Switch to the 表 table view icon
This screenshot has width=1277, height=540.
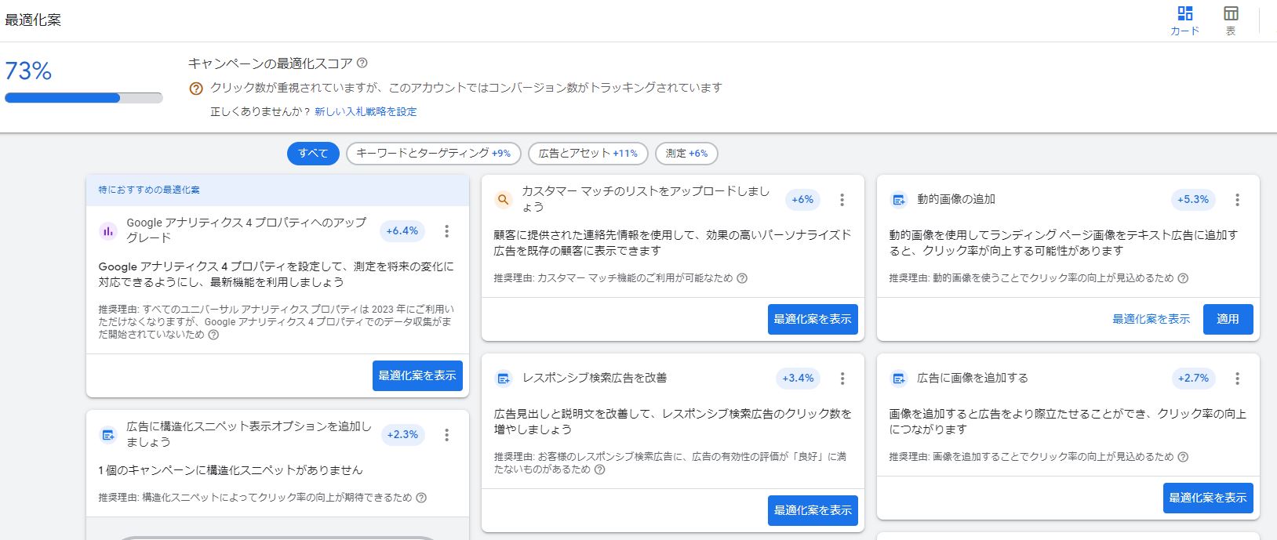tap(1231, 14)
